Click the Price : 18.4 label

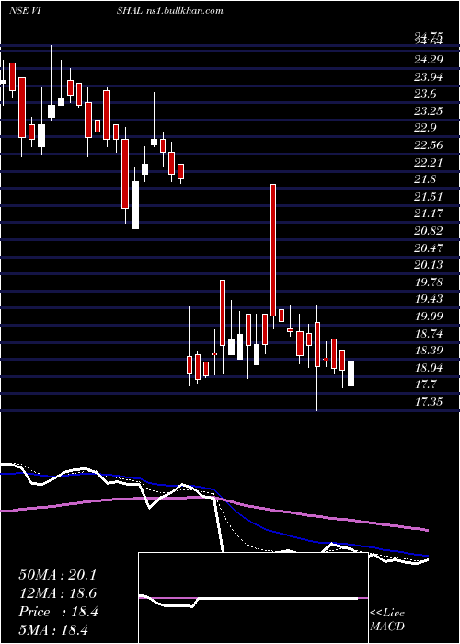[58, 612]
